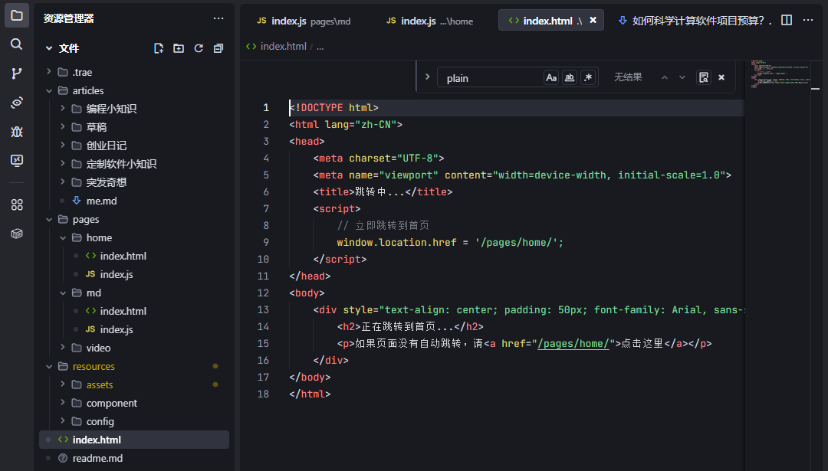
Task: Expand the video folder
Action: (63, 348)
